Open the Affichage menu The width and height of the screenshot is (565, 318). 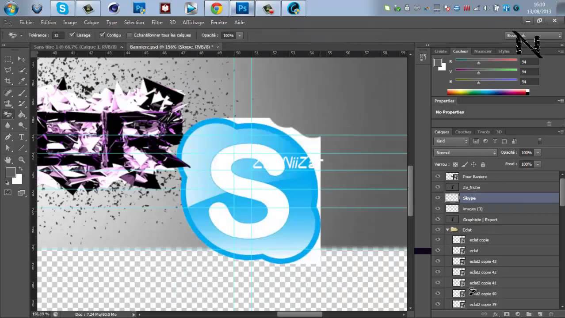coord(193,23)
